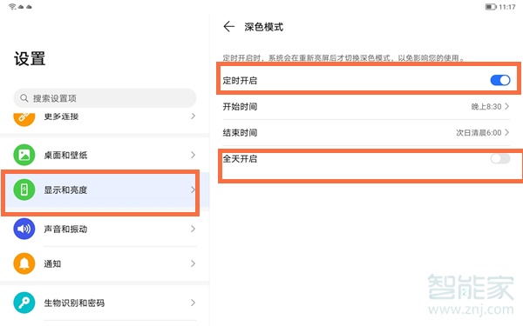Image resolution: width=523 pixels, height=326 pixels.
Task: Click the blue 声音和振动 speaker icon
Action: tap(24, 229)
